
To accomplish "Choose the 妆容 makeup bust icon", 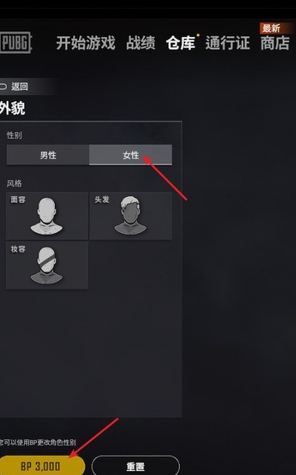I will pyautogui.click(x=46, y=266).
